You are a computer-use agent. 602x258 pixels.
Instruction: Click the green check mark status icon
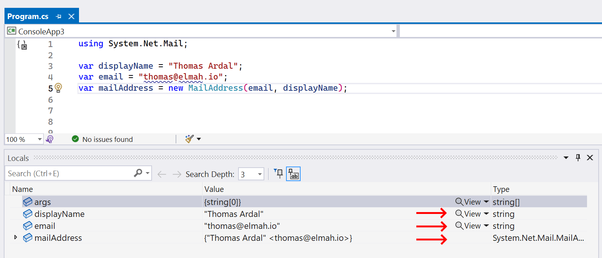75,139
